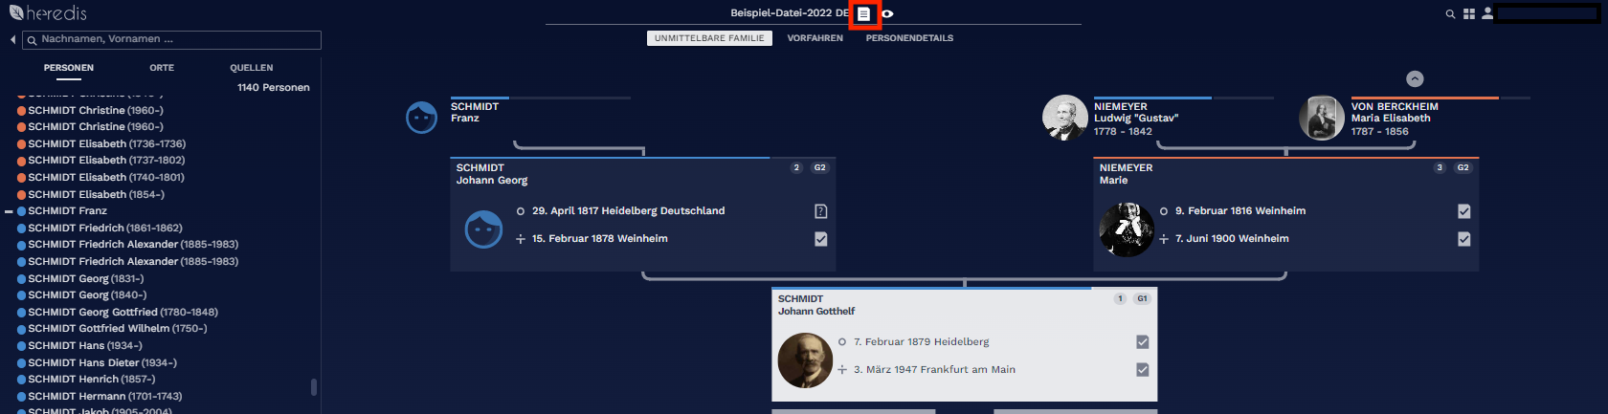1608x414 pixels.
Task: Toggle checkbox for 7. Februar 1879 Heidelberg
Action: [x=1142, y=342]
